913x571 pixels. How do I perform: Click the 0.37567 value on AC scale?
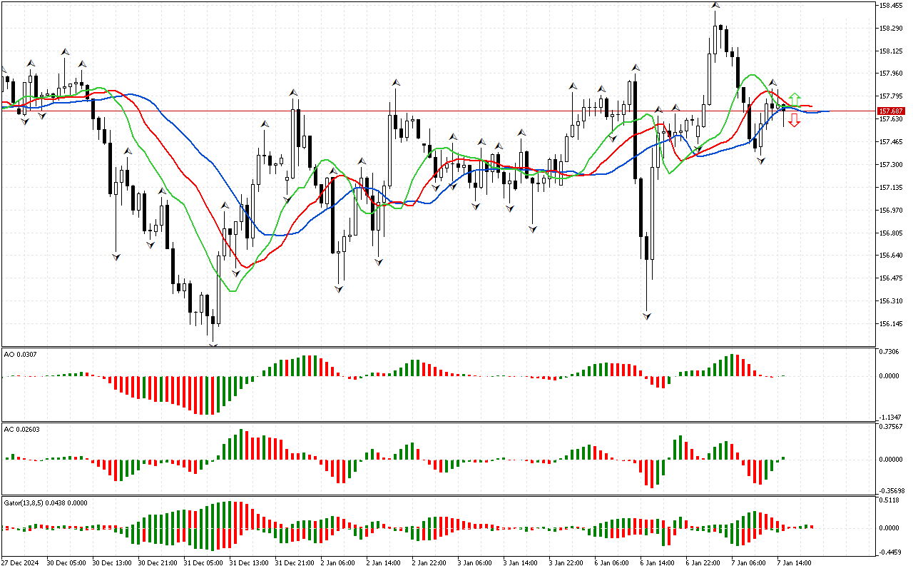click(892, 427)
